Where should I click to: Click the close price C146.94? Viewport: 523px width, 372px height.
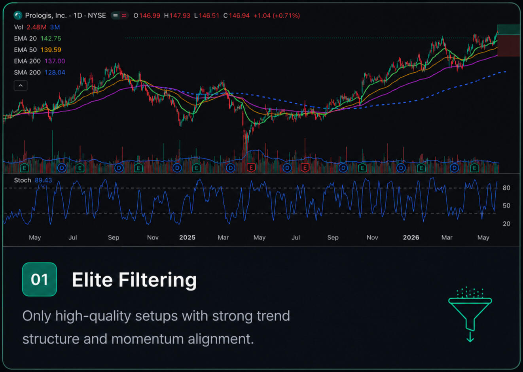coord(237,15)
